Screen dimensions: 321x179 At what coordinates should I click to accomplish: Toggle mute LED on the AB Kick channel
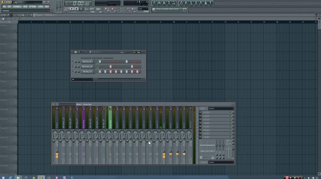73,62
